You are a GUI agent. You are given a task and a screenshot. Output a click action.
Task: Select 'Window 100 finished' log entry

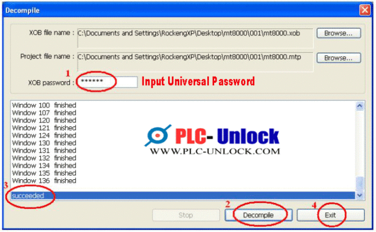coord(44,105)
